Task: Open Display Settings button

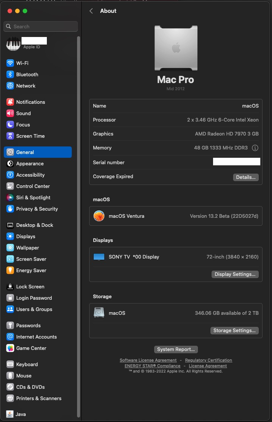Action: 235,274
